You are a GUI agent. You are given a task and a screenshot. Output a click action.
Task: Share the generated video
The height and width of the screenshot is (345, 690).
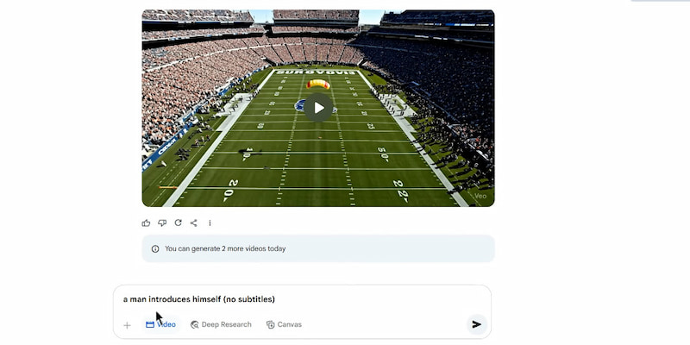[x=193, y=223]
